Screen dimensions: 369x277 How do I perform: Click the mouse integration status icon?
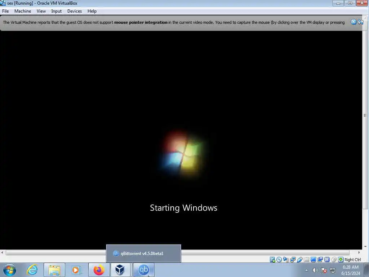click(x=334, y=260)
